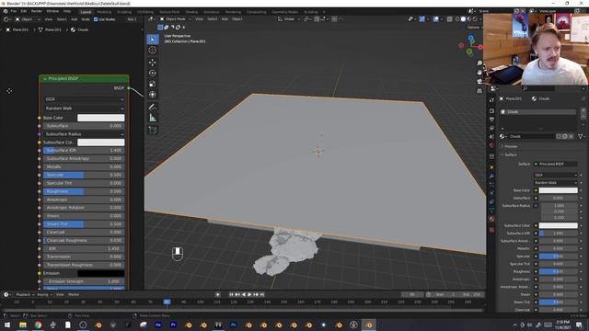The width and height of the screenshot is (589, 331).
Task: Toggle the Use Nodes checkbox
Action: [96, 19]
